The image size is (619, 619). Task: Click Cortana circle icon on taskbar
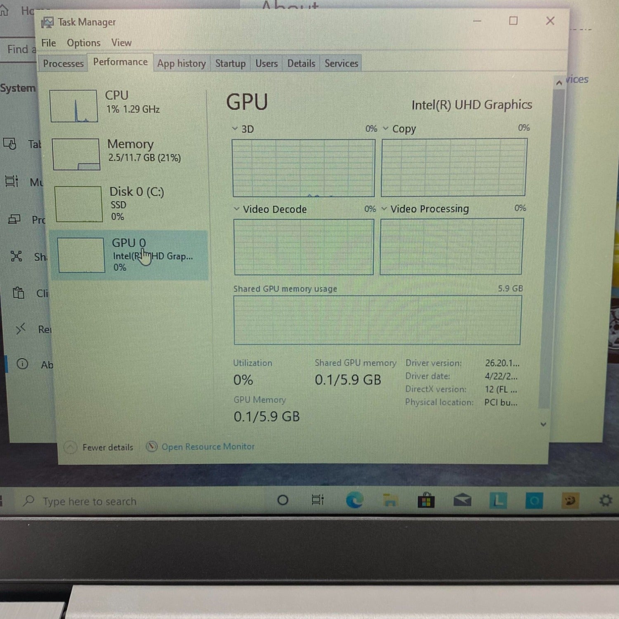click(x=283, y=501)
